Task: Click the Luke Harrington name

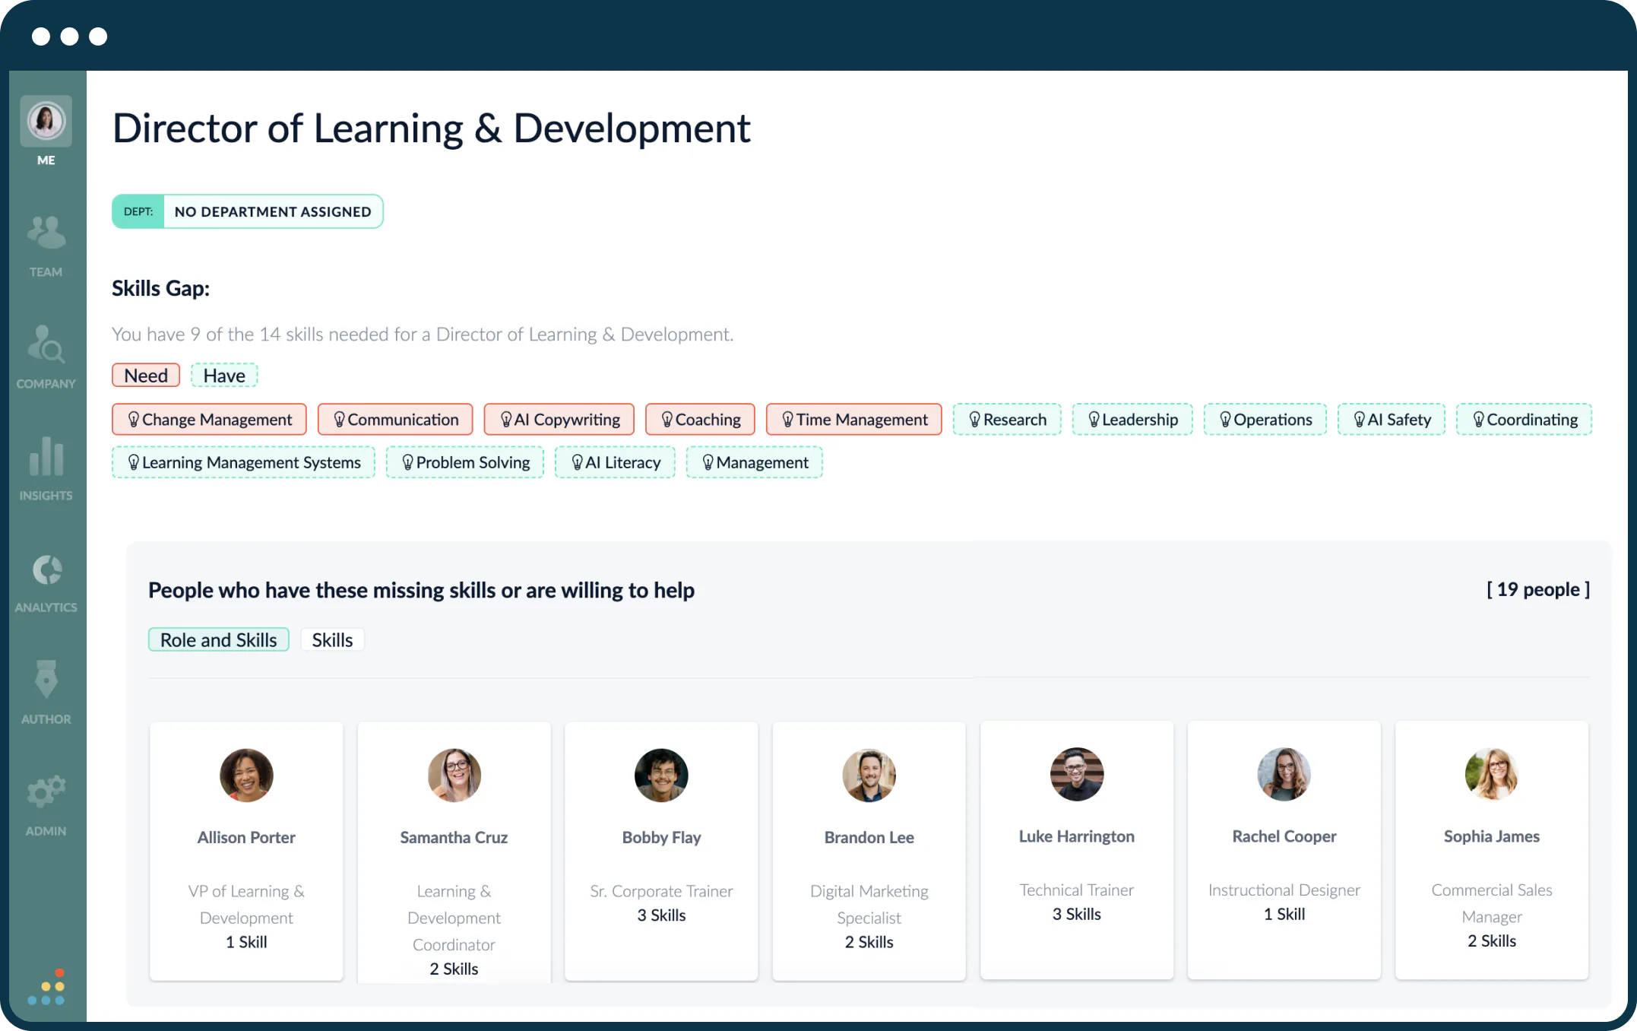Action: click(x=1077, y=836)
